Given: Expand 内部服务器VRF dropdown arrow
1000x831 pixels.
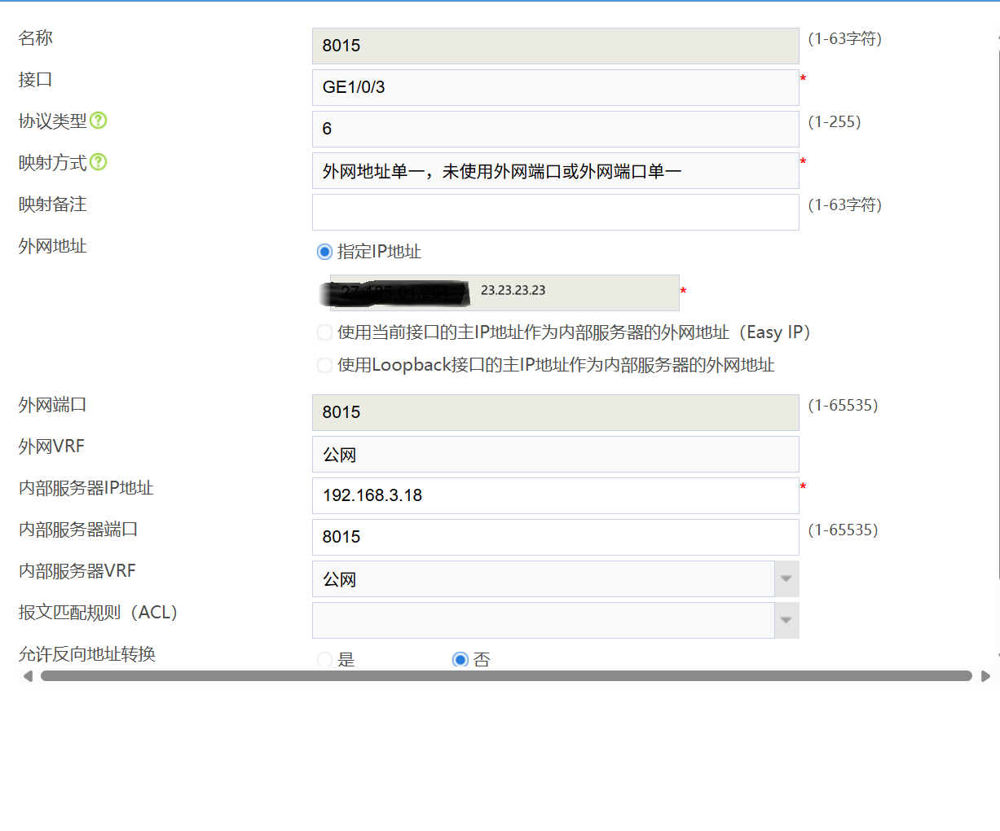Looking at the screenshot, I should 786,579.
